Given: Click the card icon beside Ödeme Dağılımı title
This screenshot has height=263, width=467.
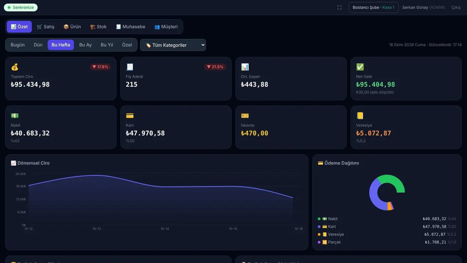Looking at the screenshot, I should (320, 163).
